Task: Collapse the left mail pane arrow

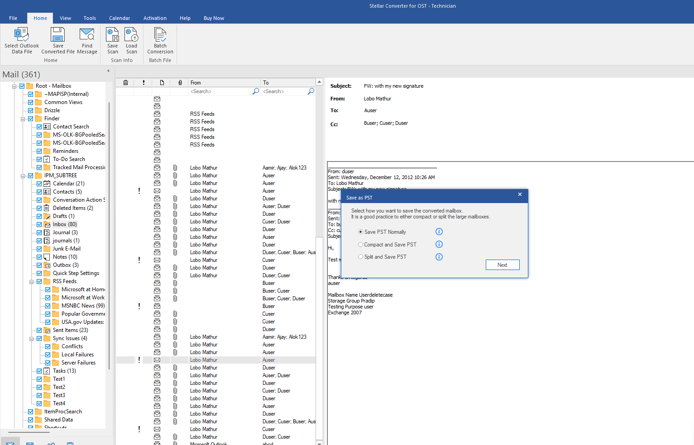Action: coord(108,71)
